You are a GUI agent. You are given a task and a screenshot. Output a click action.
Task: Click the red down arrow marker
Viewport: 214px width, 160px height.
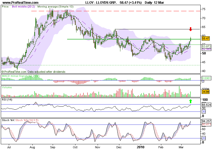pyautogui.click(x=190, y=29)
